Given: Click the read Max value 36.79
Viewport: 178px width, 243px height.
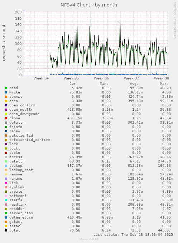Looking at the screenshot, I should click(165, 88).
